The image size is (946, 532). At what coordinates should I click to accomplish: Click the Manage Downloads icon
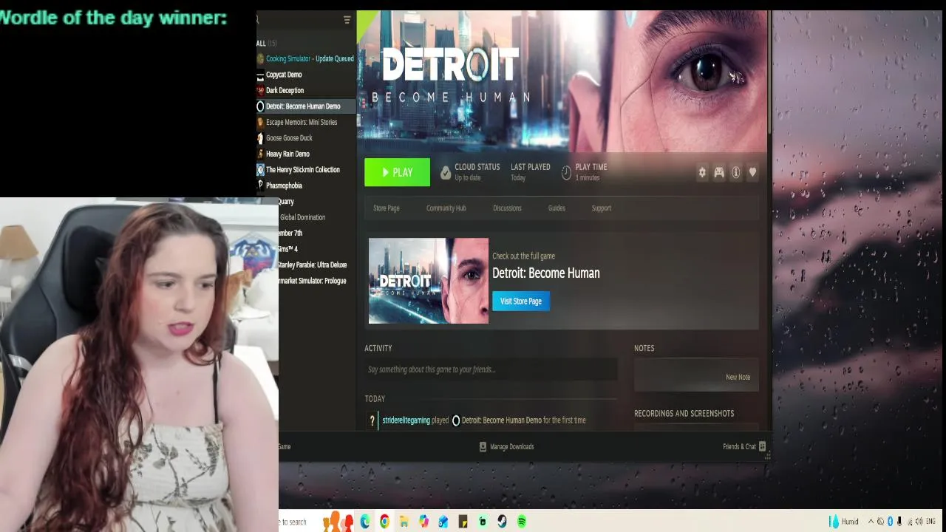click(483, 446)
